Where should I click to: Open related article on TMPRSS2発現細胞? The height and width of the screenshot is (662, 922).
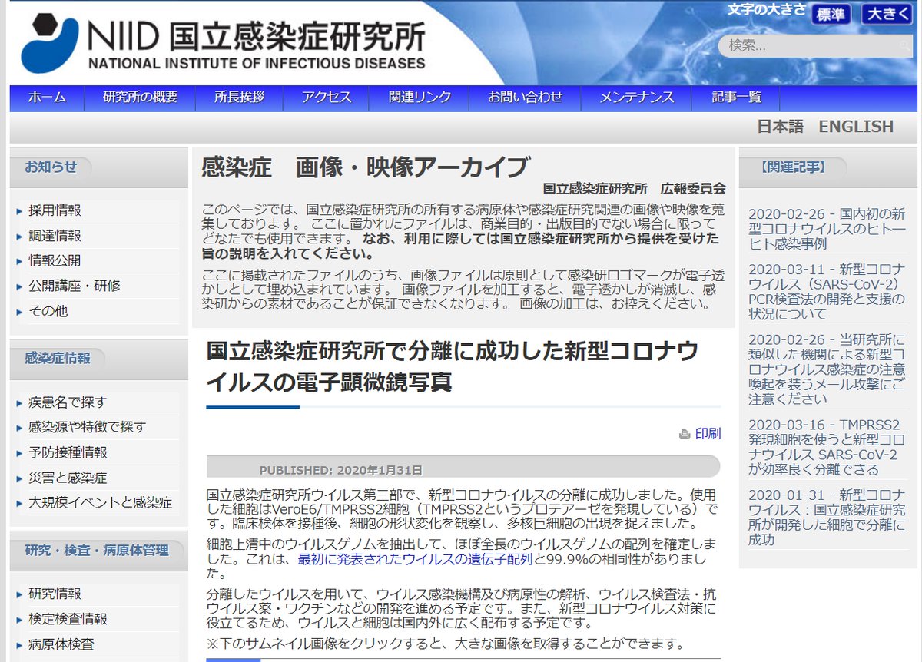tap(827, 448)
